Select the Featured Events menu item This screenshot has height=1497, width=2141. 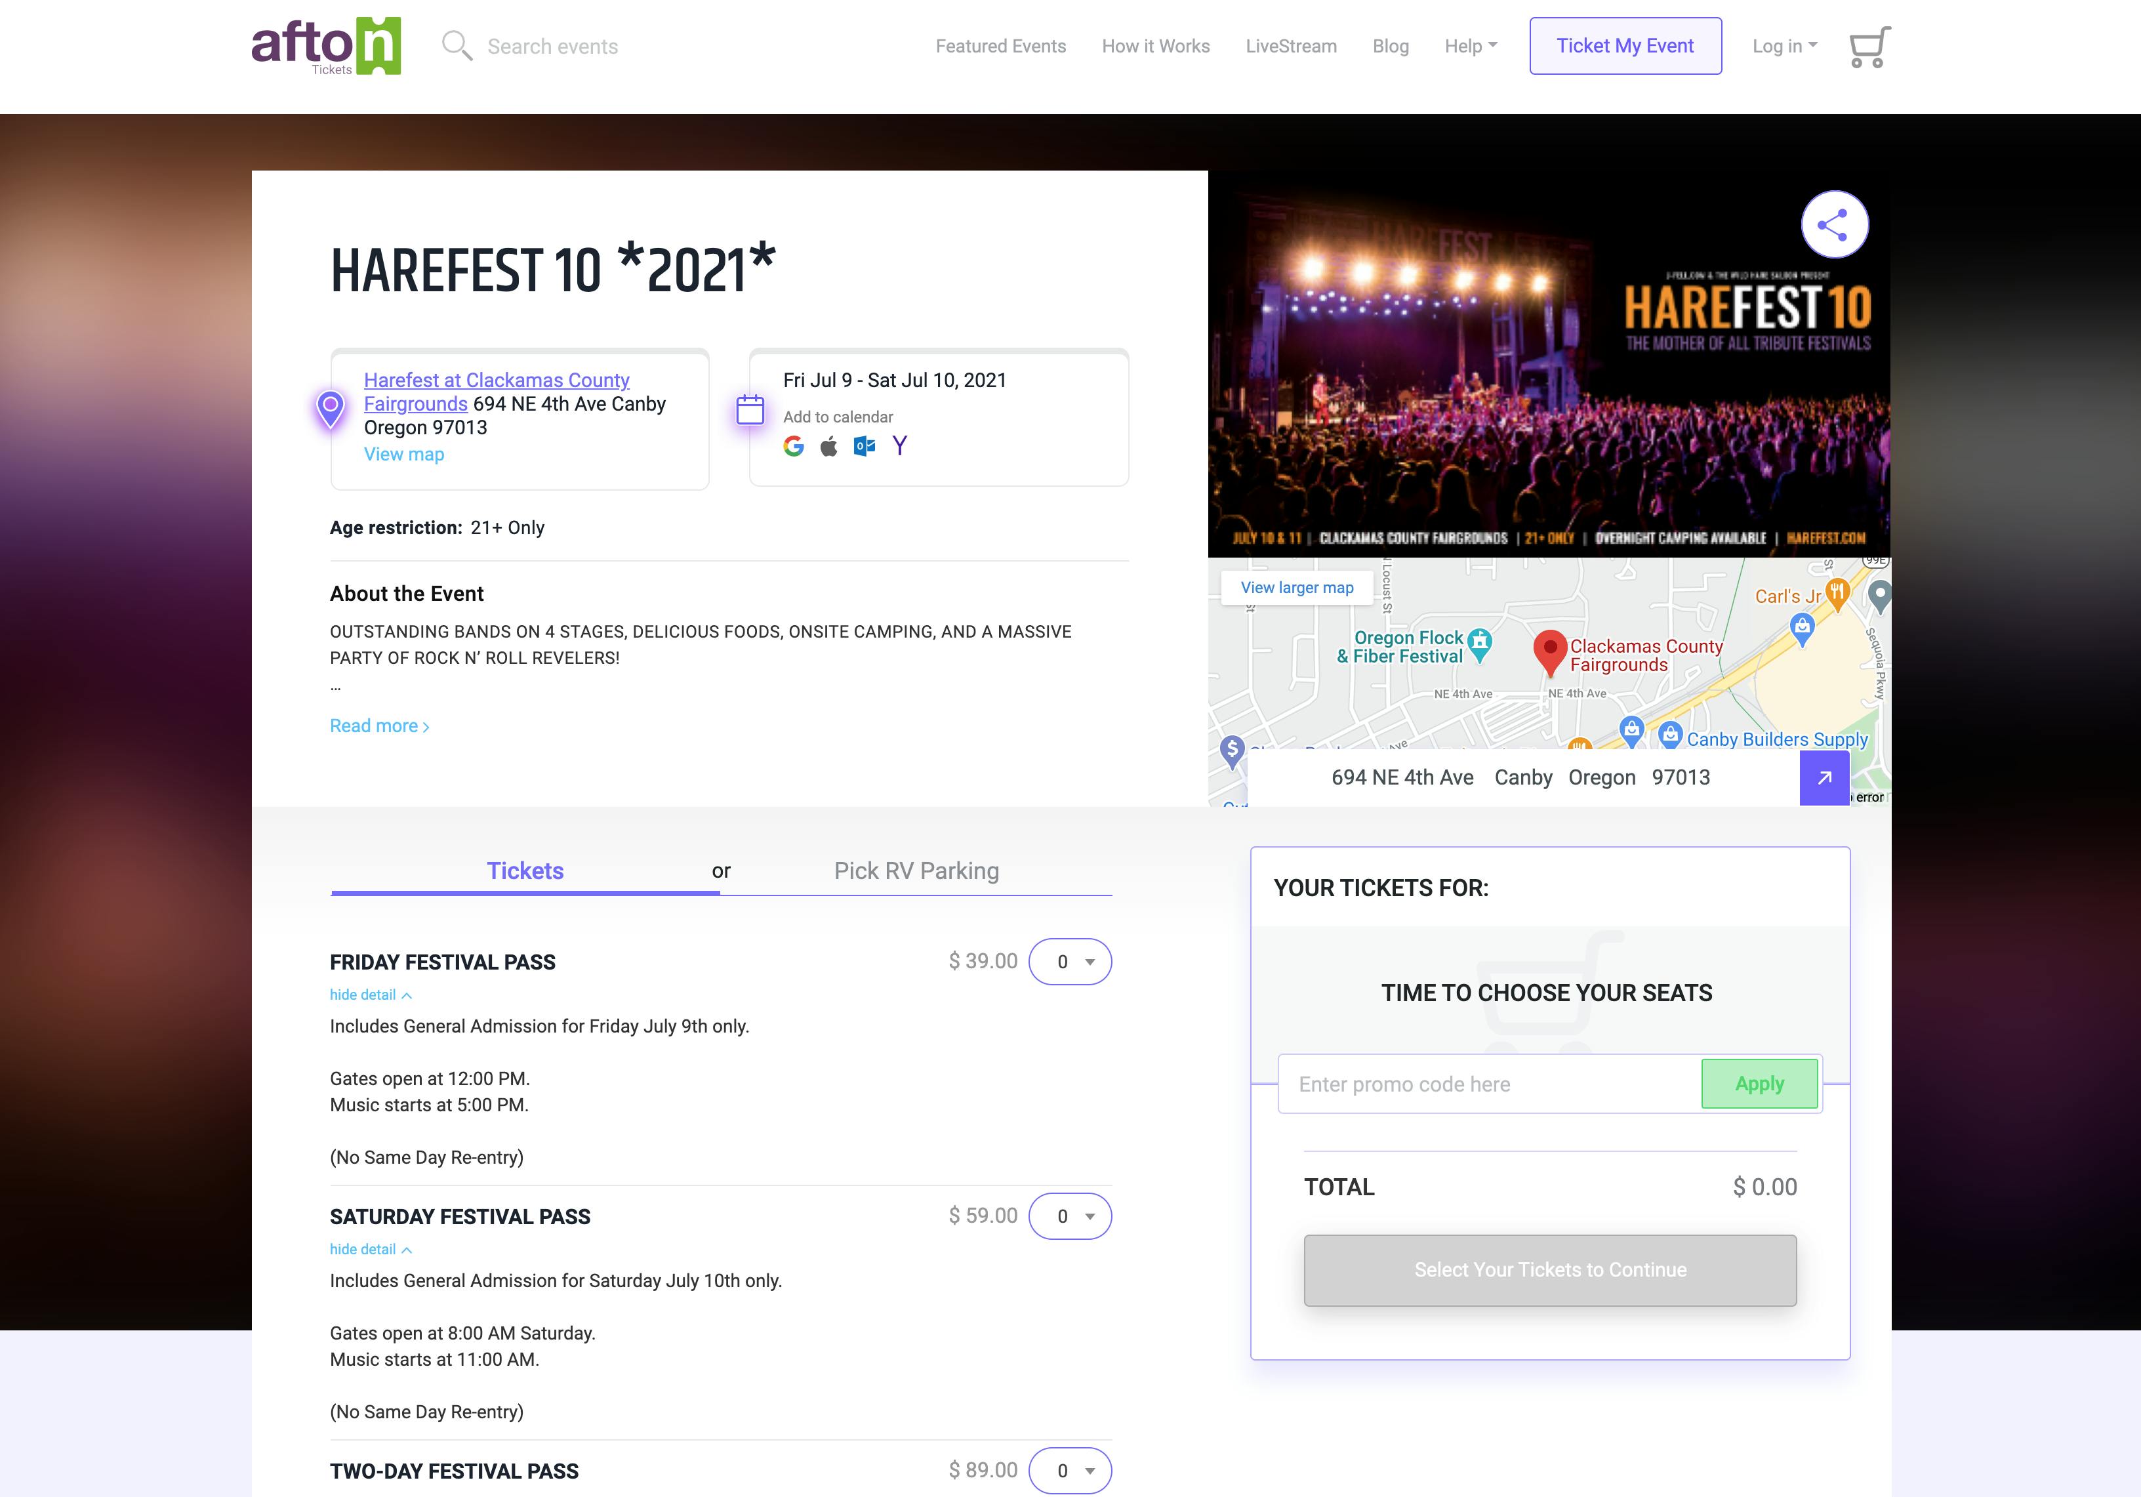(1000, 45)
